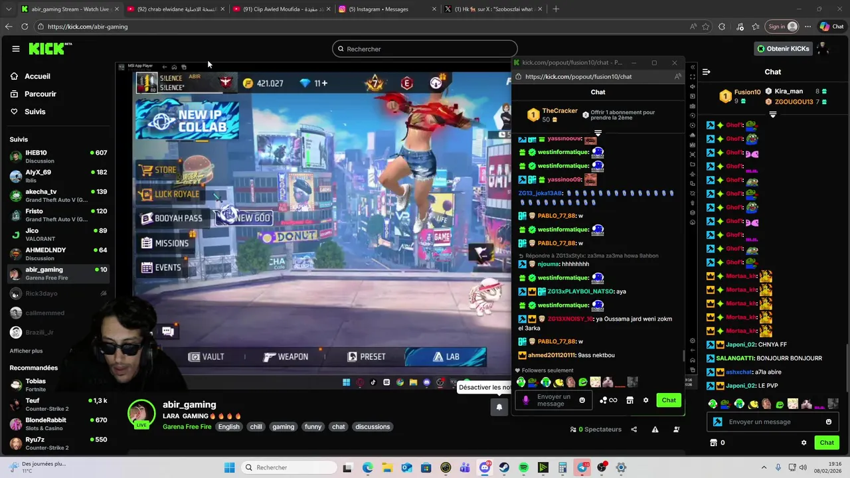Switch to Clip Awled Moufida tab
The image size is (850, 478).
point(282,9)
